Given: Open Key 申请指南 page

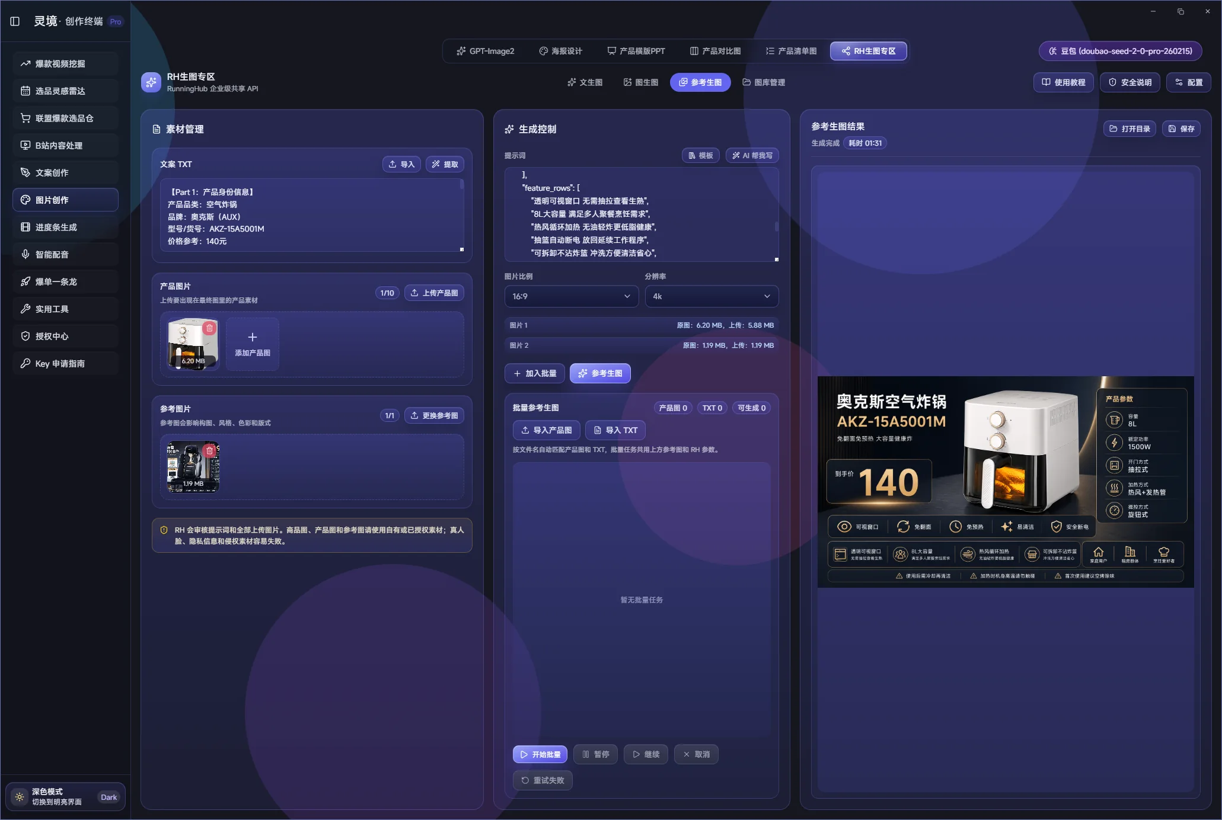Looking at the screenshot, I should (65, 363).
